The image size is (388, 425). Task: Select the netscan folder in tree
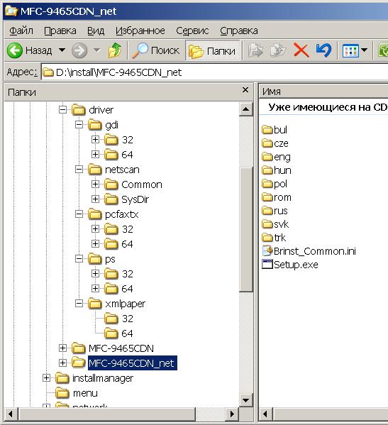pyautogui.click(x=122, y=170)
